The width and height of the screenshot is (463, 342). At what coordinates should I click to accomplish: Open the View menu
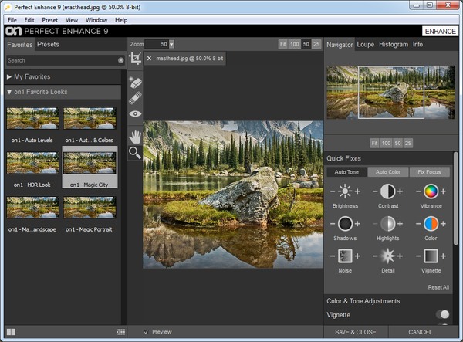click(72, 20)
